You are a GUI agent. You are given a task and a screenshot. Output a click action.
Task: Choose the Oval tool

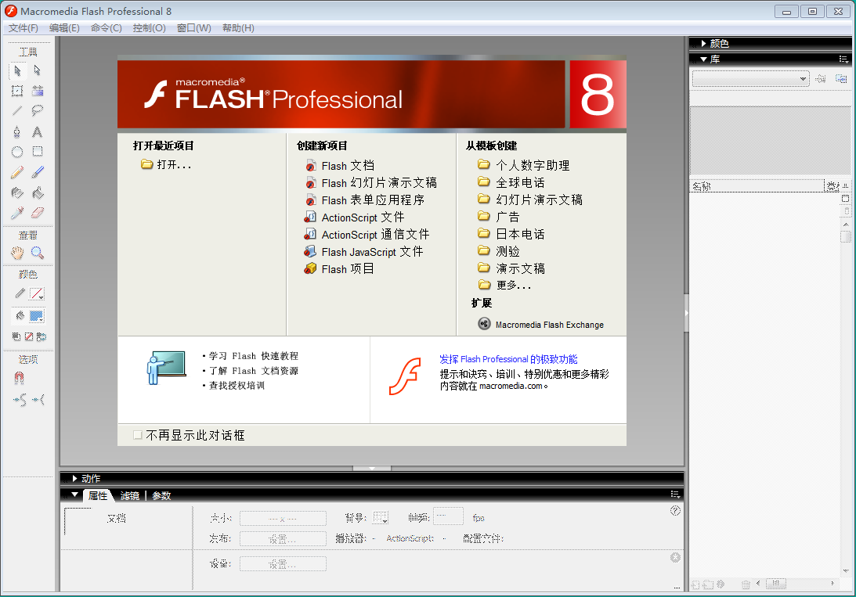[x=17, y=152]
